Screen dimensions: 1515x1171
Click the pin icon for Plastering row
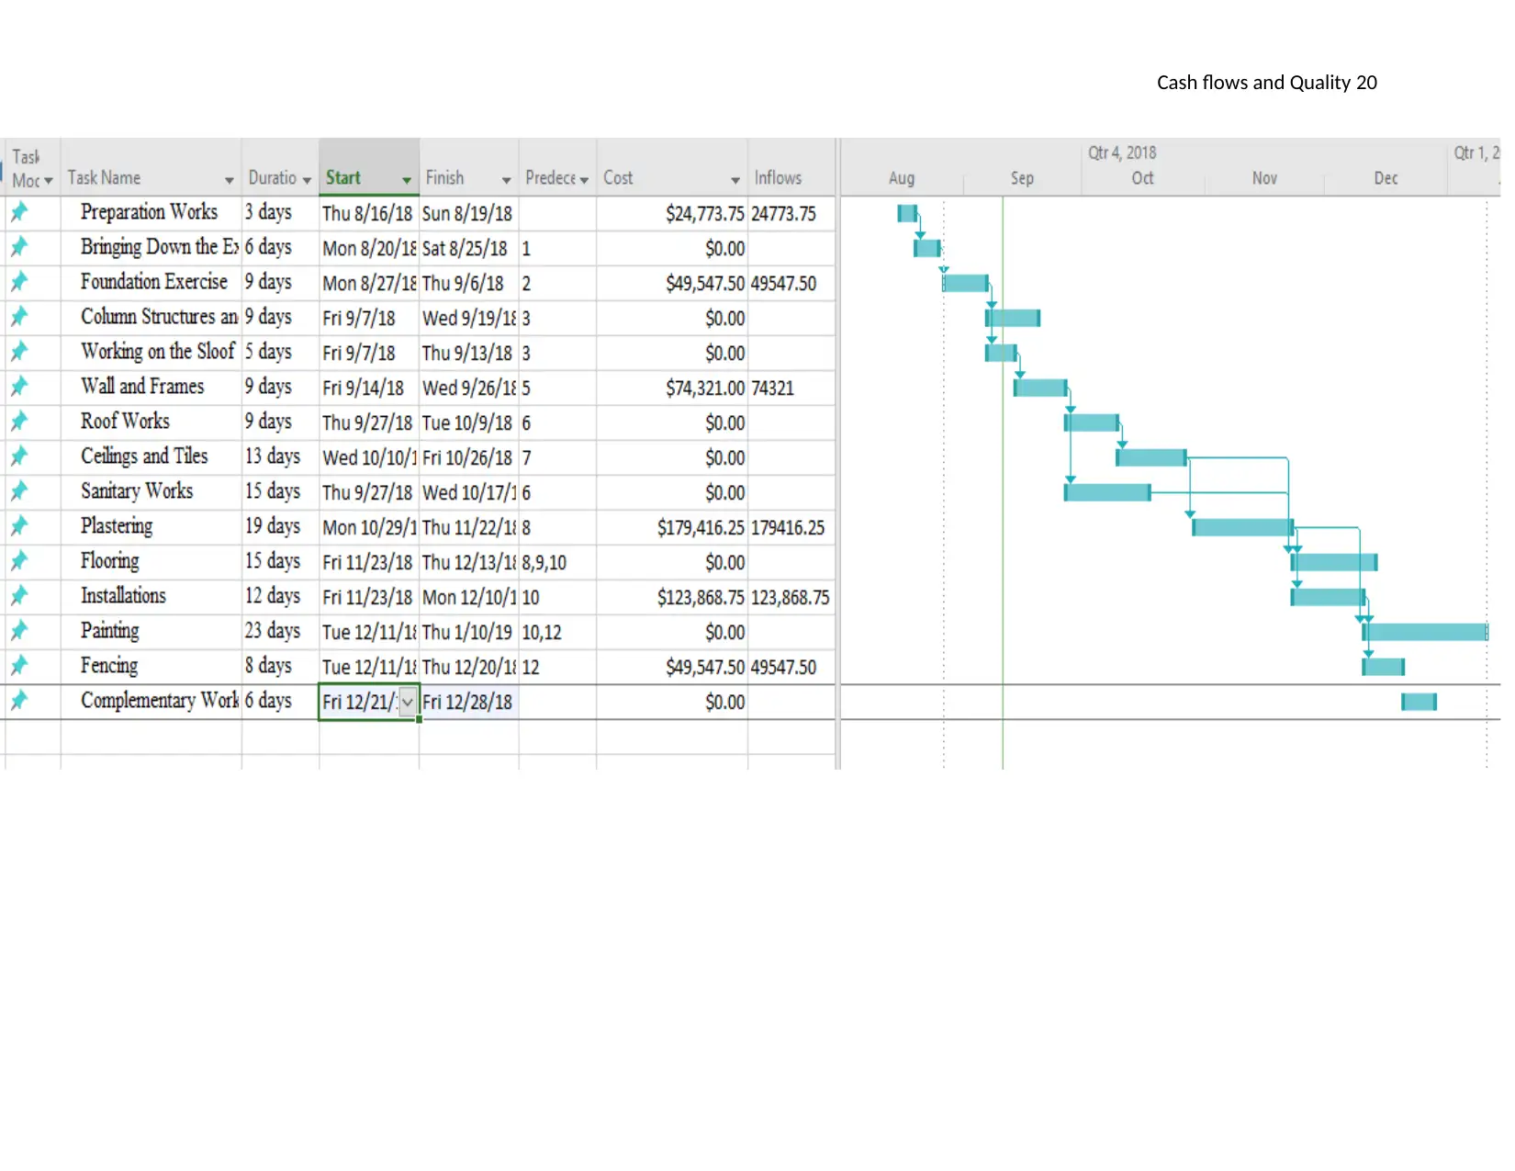pyautogui.click(x=19, y=527)
